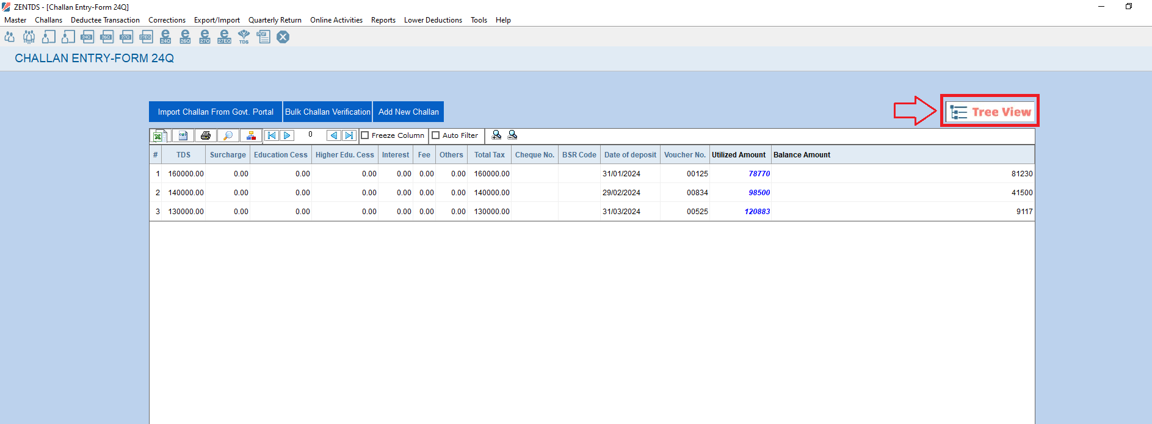The height and width of the screenshot is (424, 1152).
Task: Switch to Tree View
Action: coord(990,112)
